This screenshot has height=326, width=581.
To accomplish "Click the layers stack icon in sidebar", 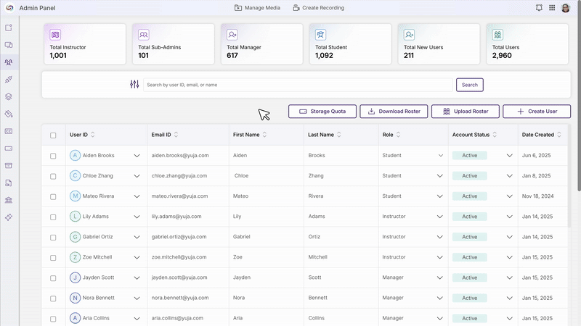I will 9,96.
